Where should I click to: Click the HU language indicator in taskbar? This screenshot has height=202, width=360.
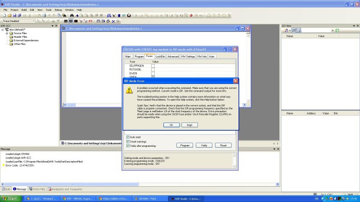pyautogui.click(x=316, y=198)
